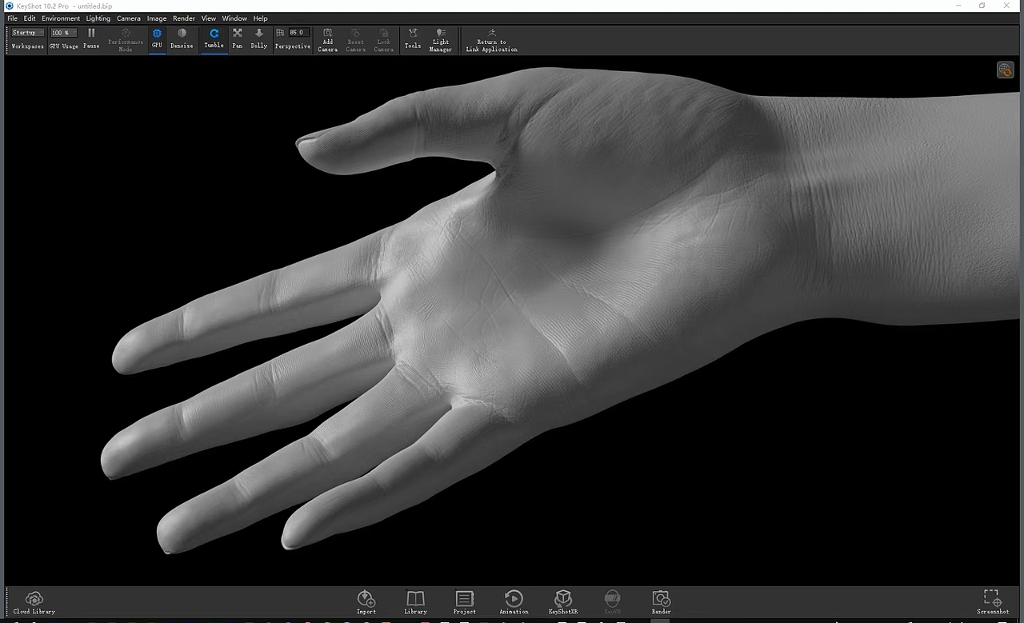1024x623 pixels.
Task: Open the Help menu
Action: (x=261, y=18)
